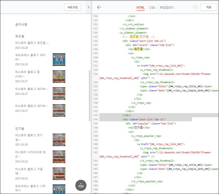The image size is (219, 194).
Task: Switch to the CSS tab
Action: coord(152,8)
